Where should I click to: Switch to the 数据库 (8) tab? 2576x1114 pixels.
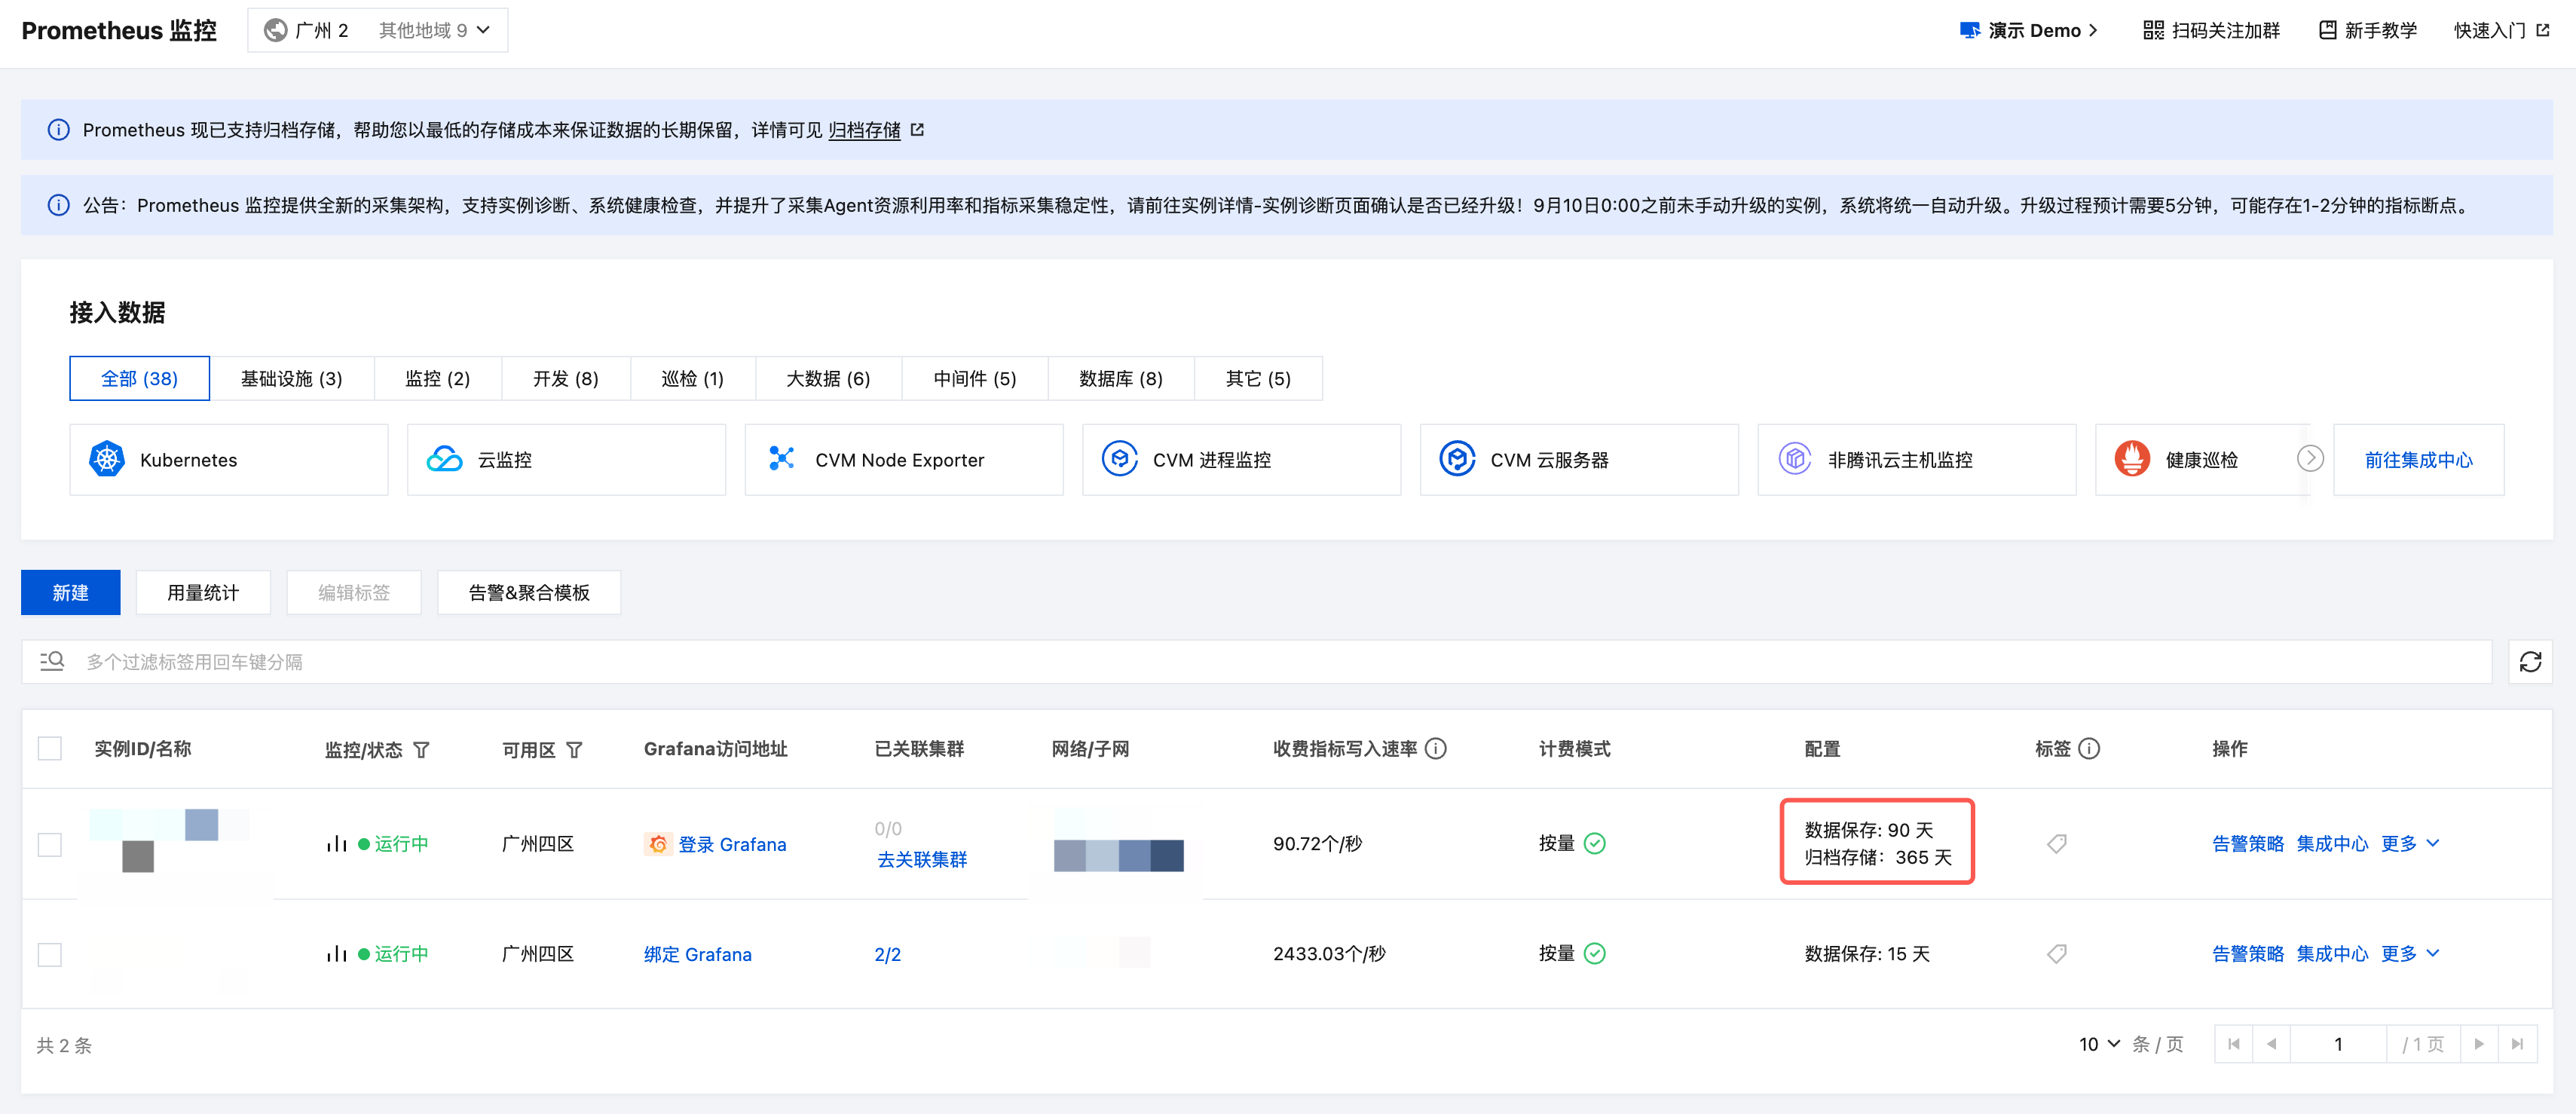[x=1120, y=379]
